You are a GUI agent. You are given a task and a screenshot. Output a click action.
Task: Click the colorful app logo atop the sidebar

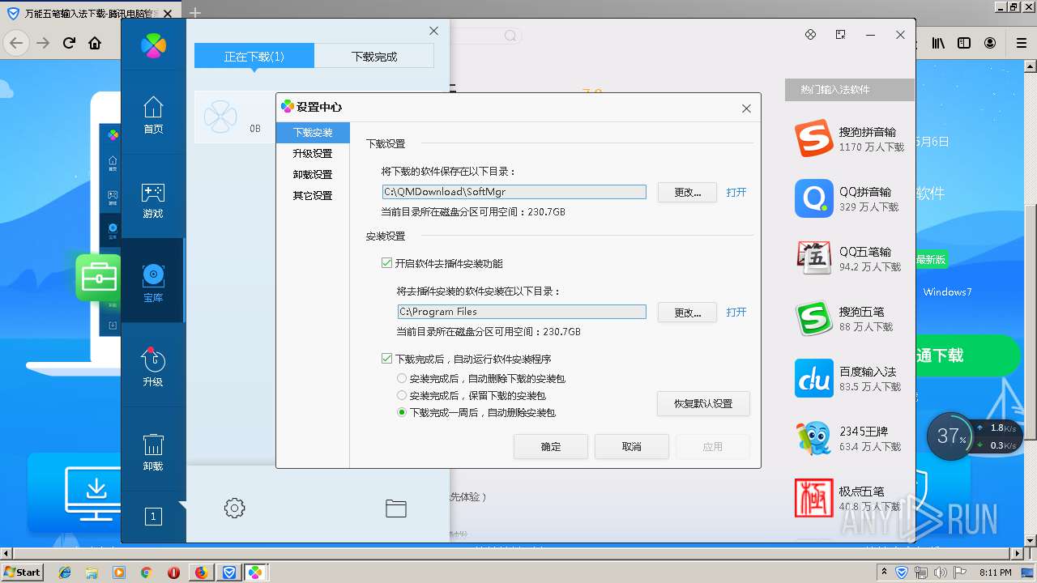coord(153,45)
